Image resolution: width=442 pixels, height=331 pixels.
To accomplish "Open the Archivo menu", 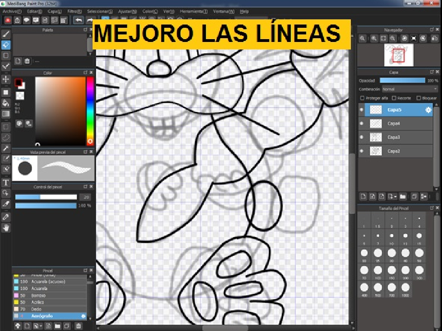I will (12, 11).
